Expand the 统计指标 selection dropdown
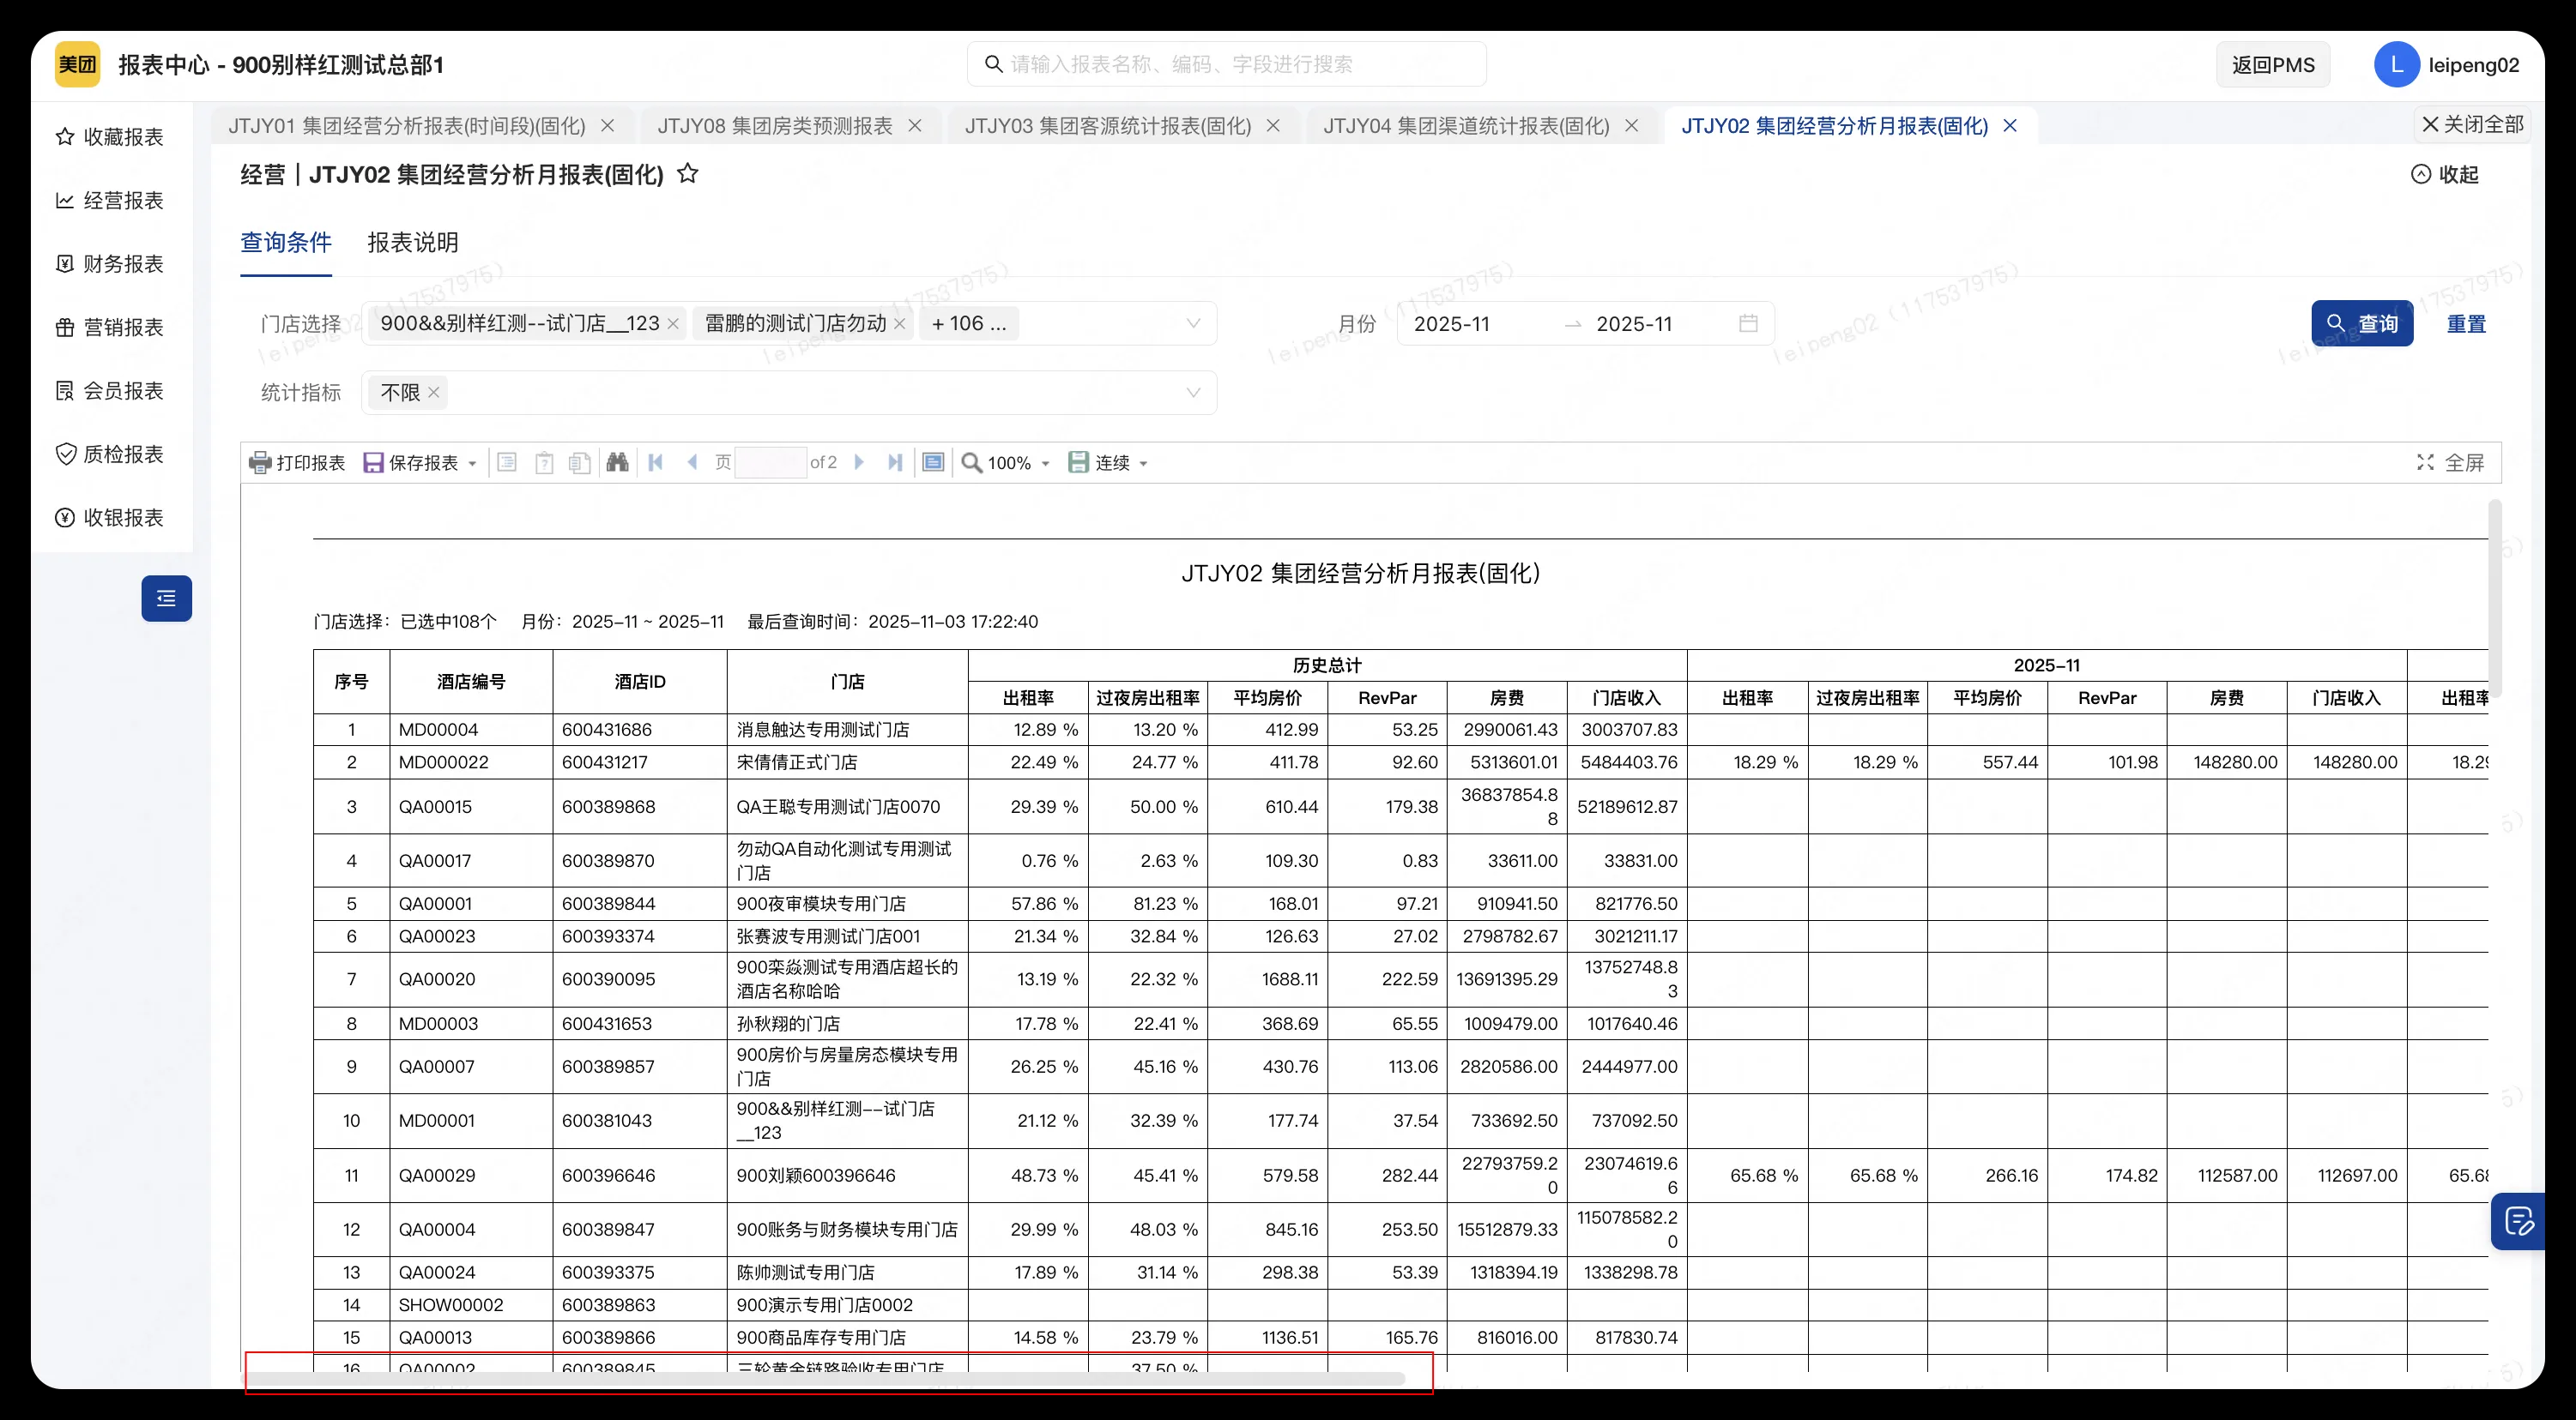This screenshot has width=2576, height=1420. pos(1193,392)
